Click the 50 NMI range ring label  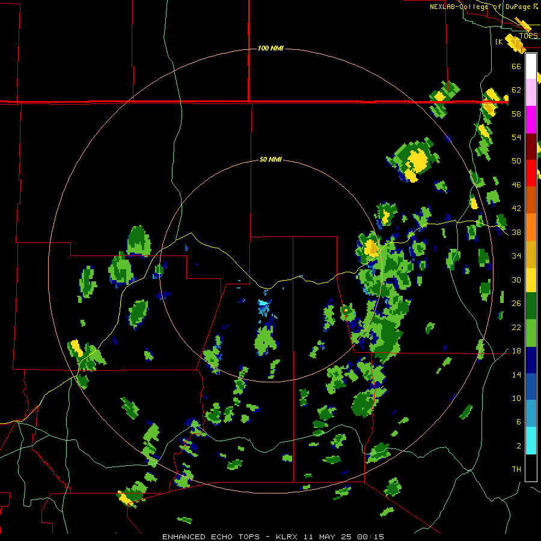270,159
